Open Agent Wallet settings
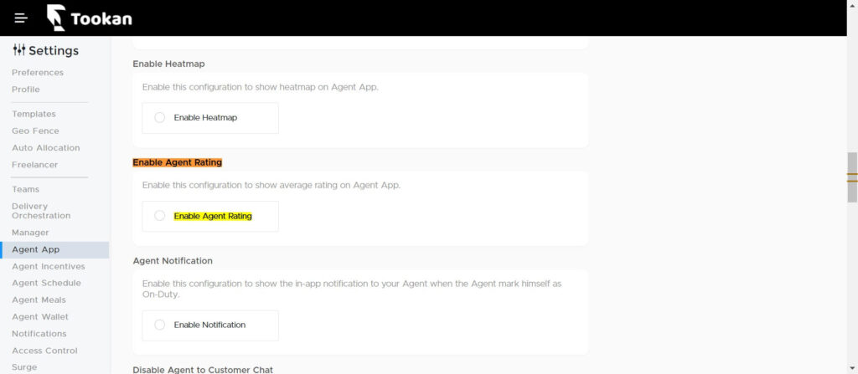The image size is (858, 374). click(40, 317)
